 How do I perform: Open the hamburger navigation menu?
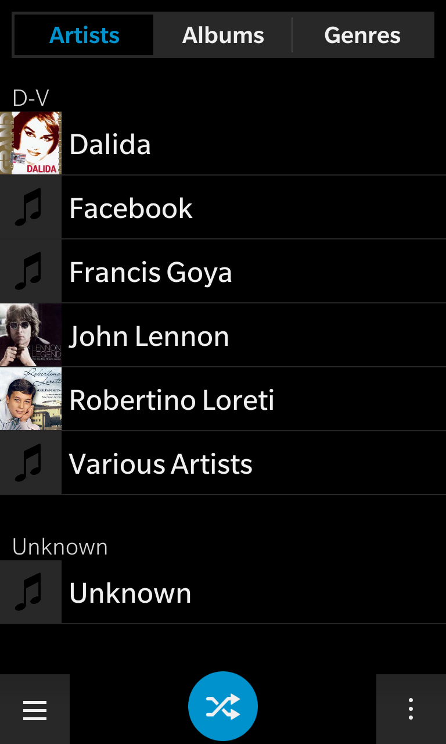[x=35, y=710]
